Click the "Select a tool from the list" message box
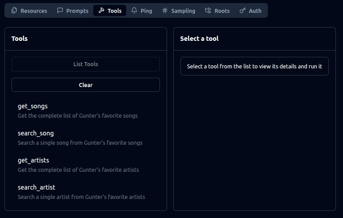The height and width of the screenshot is (218, 343). (x=255, y=66)
